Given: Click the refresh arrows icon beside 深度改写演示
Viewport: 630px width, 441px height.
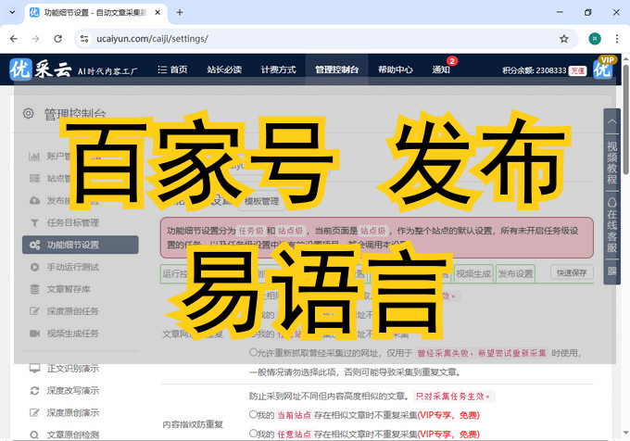Looking at the screenshot, I should (34, 390).
